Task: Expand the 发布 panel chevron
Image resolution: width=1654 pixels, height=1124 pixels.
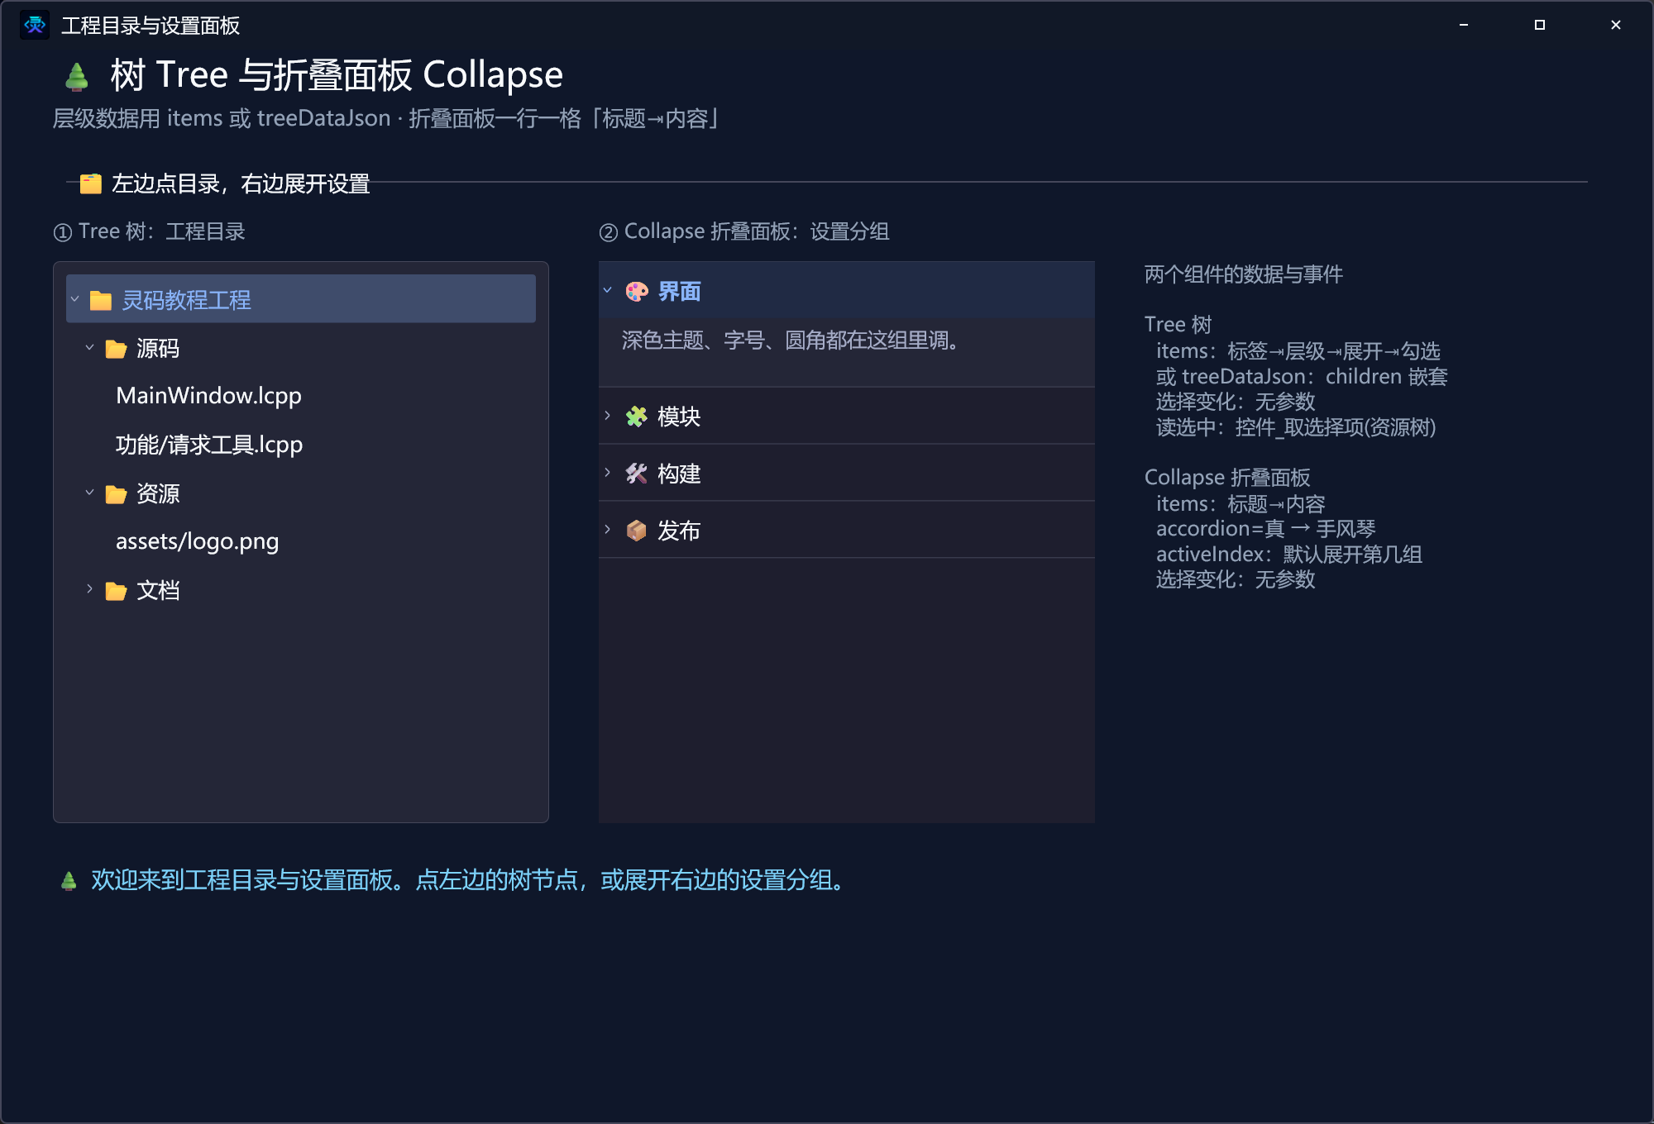Action: click(x=608, y=529)
